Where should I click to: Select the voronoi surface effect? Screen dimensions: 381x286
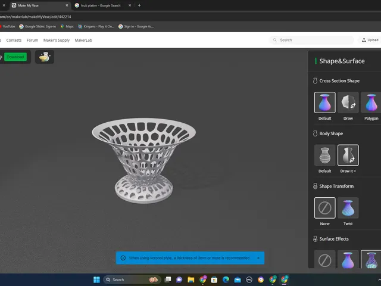(371, 259)
